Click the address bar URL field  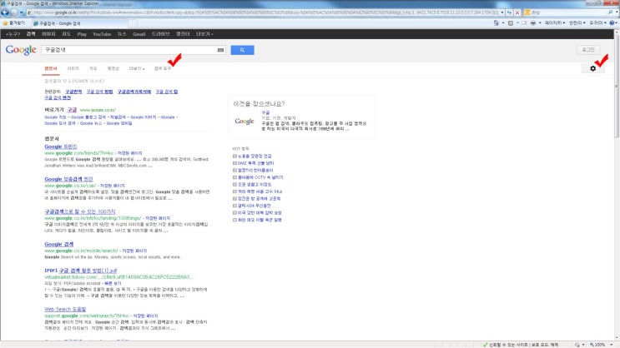point(263,12)
